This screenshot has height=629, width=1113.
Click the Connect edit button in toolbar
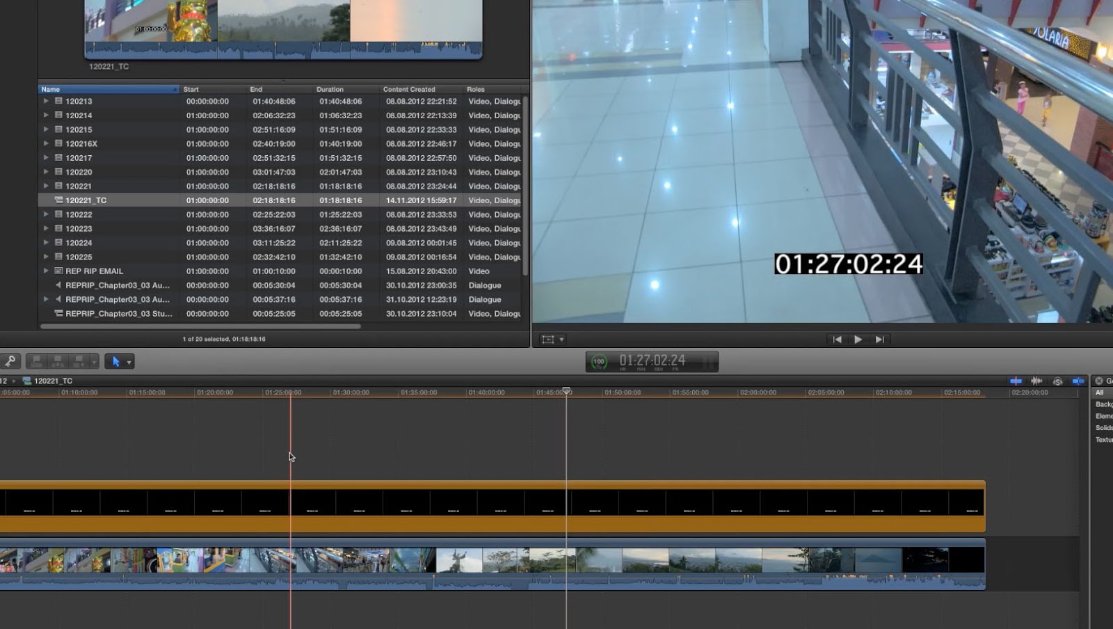click(x=38, y=361)
